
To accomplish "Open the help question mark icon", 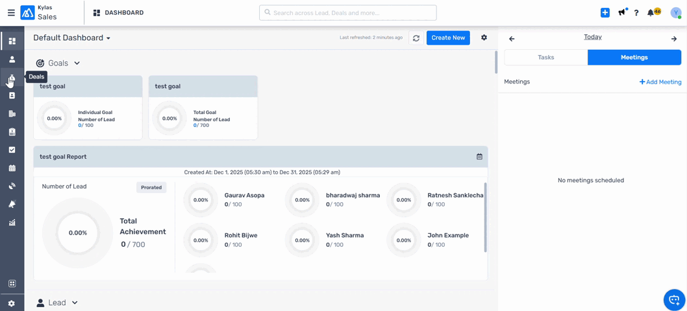I will [x=636, y=13].
